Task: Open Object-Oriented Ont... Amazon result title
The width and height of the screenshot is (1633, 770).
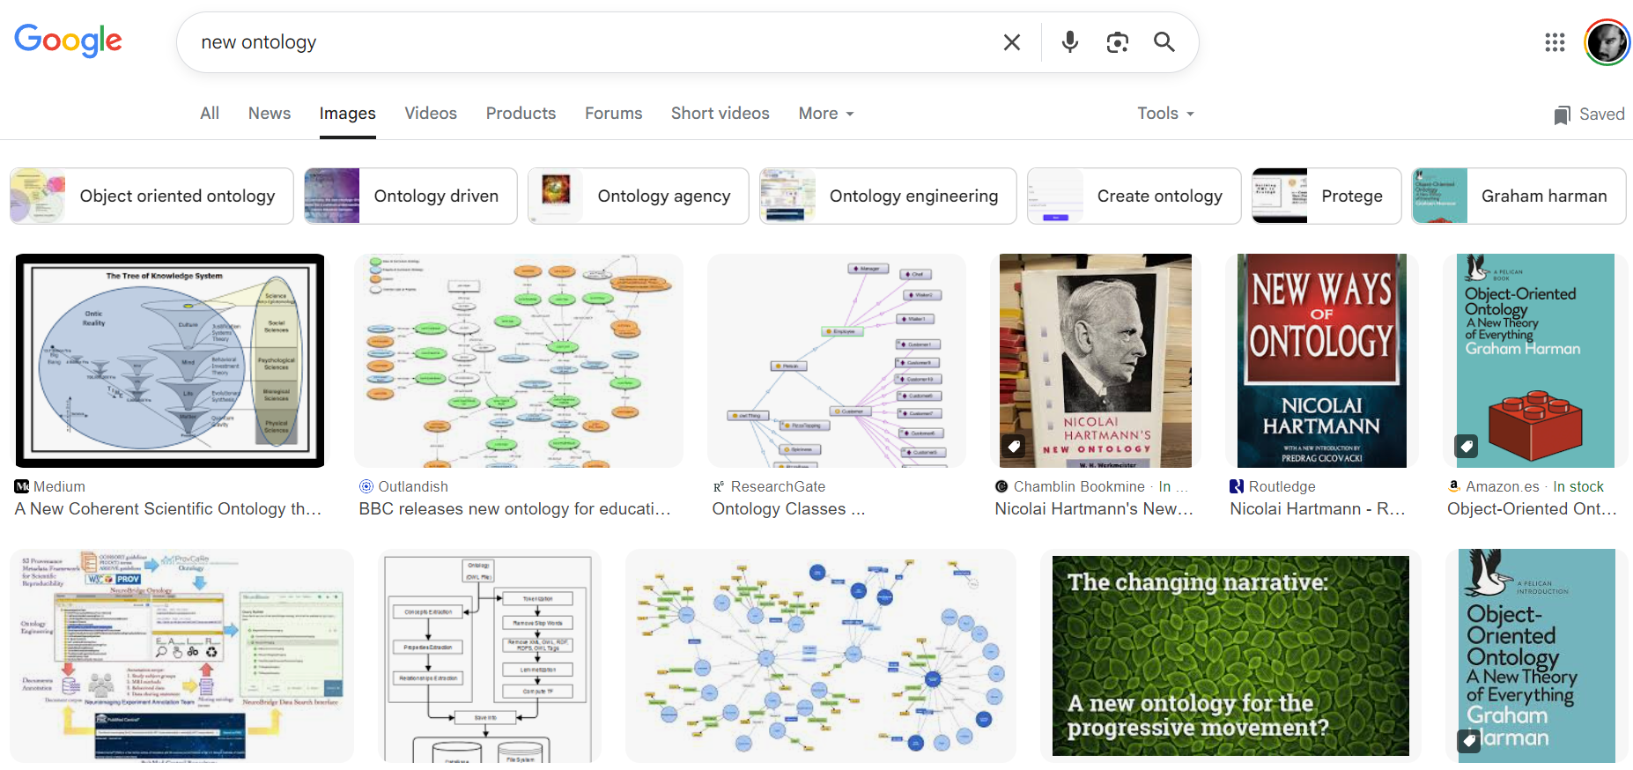Action: pyautogui.click(x=1533, y=508)
